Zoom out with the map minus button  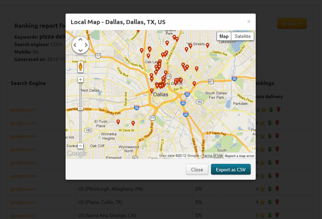[x=80, y=146]
